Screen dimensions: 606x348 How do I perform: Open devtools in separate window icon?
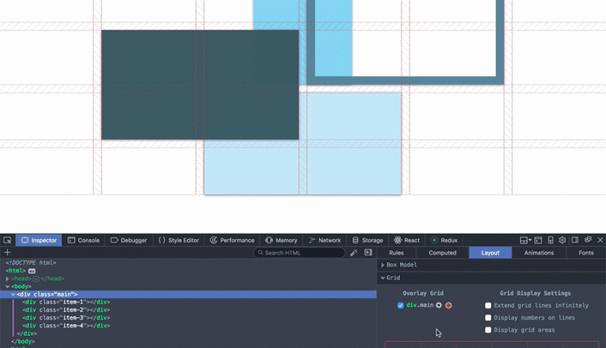pos(588,240)
